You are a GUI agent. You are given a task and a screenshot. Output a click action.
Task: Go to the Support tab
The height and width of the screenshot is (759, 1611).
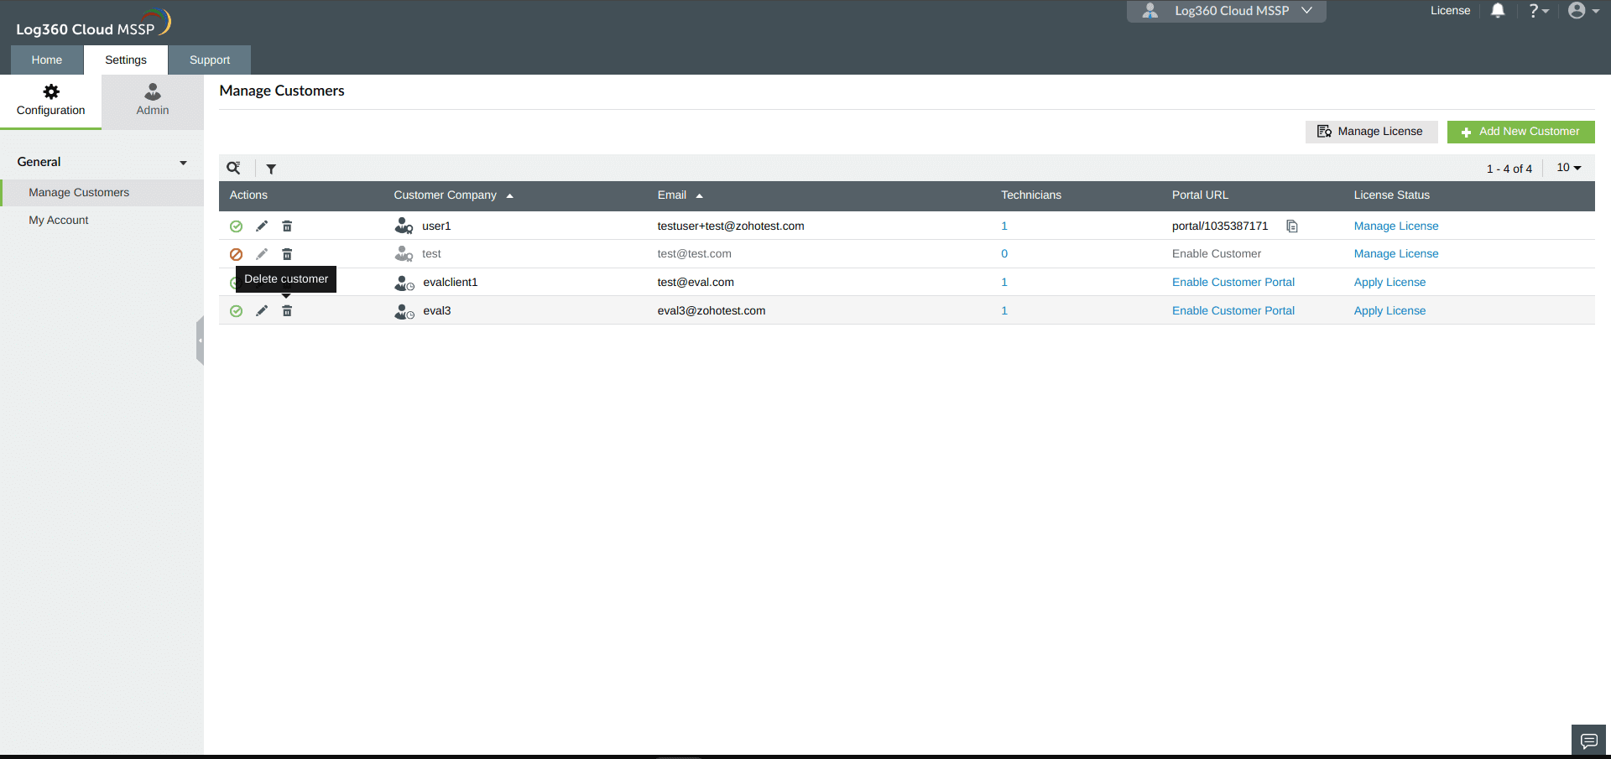click(x=210, y=60)
